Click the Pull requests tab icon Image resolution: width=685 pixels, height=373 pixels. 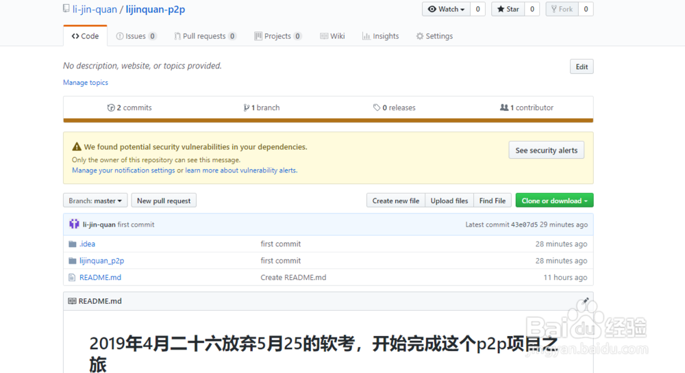(x=177, y=36)
